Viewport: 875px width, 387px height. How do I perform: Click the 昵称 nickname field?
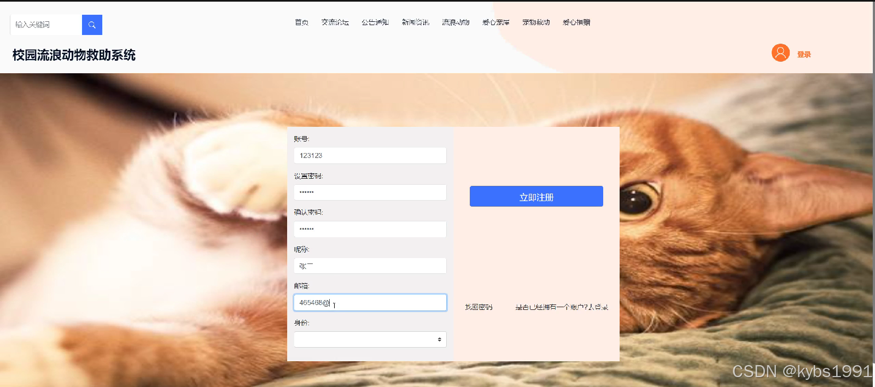tap(370, 266)
